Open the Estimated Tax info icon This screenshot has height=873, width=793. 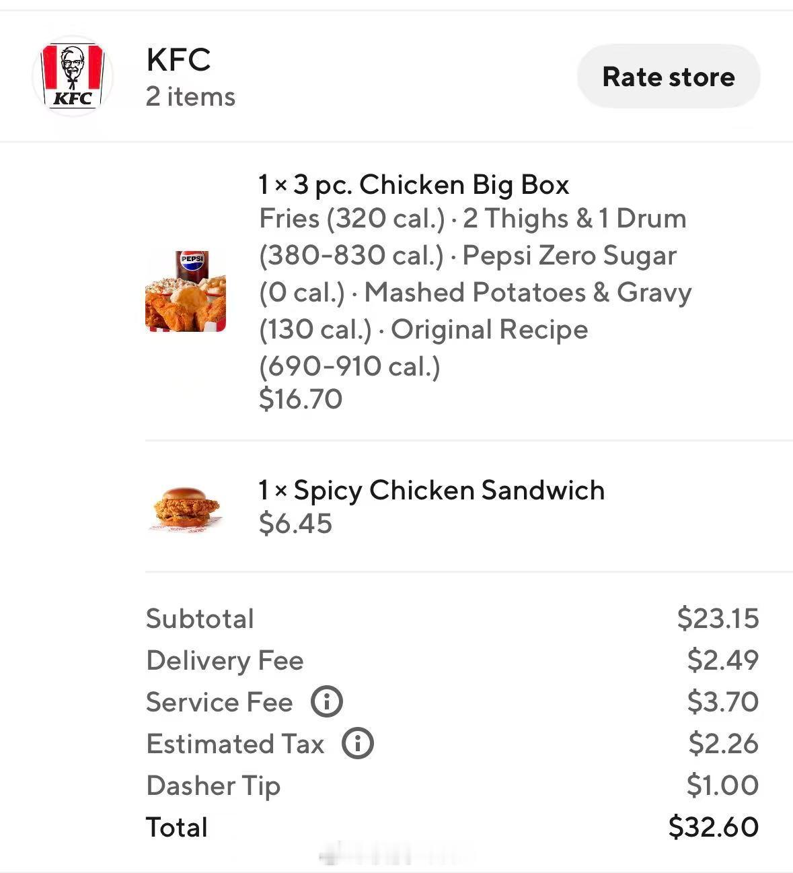[358, 743]
